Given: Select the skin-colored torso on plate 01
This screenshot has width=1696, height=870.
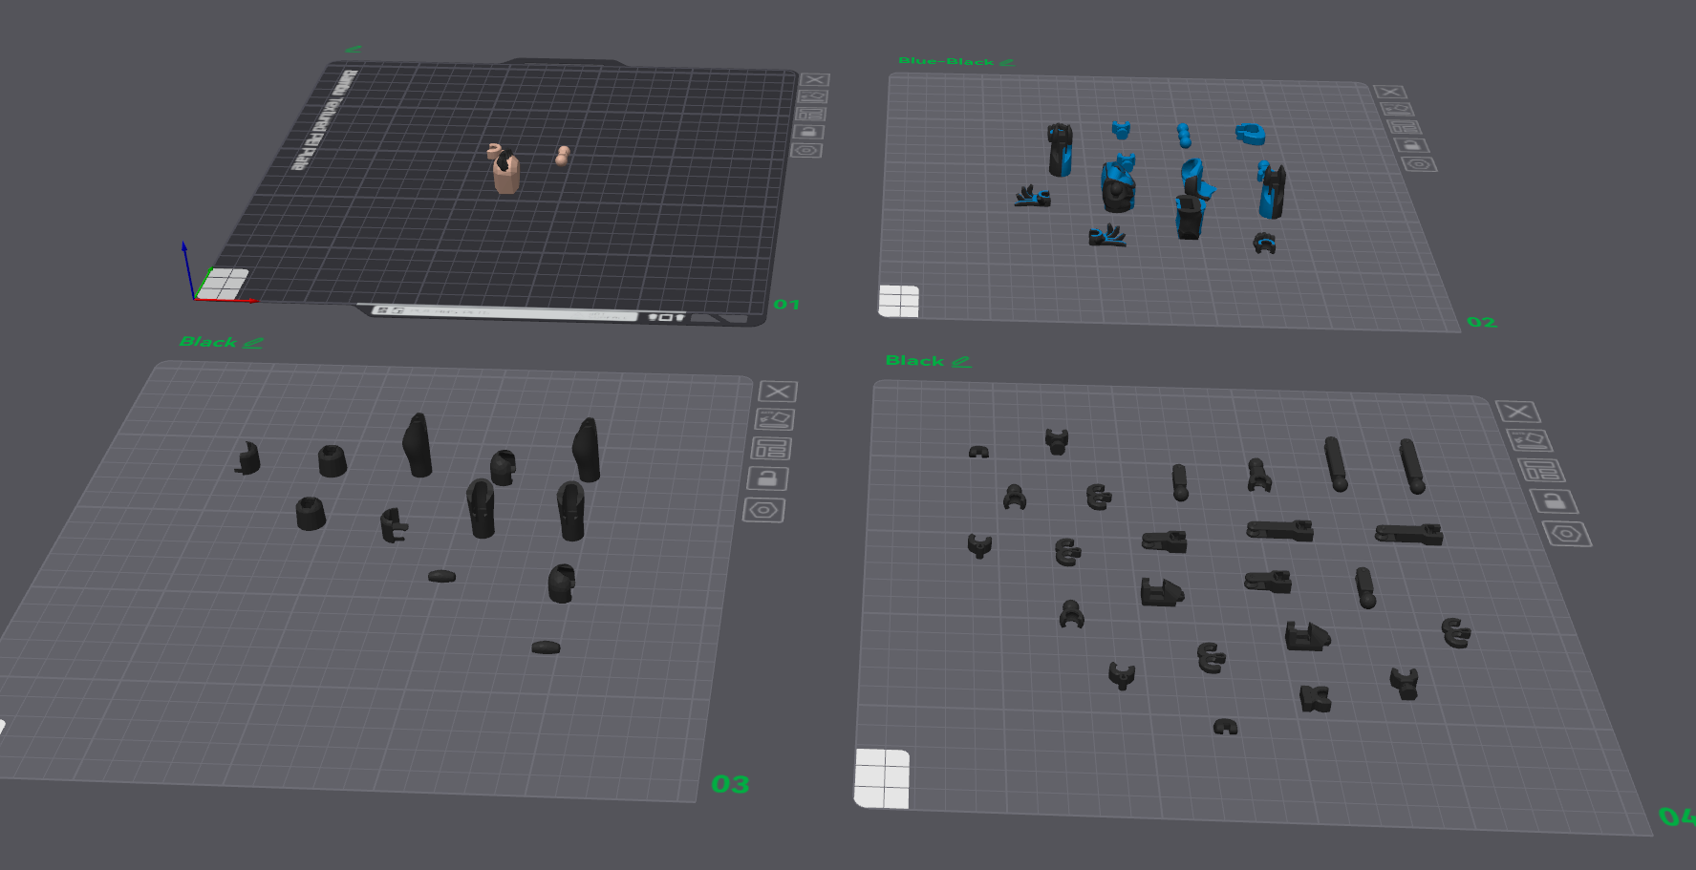Looking at the screenshot, I should click(x=505, y=173).
